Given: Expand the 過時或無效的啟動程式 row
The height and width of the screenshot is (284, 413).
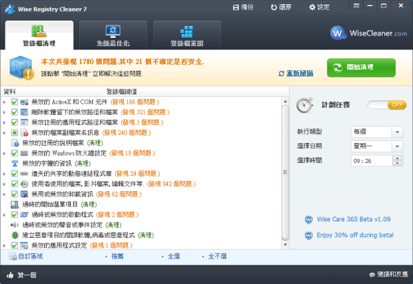Looking at the screenshot, I should pos(5,215).
